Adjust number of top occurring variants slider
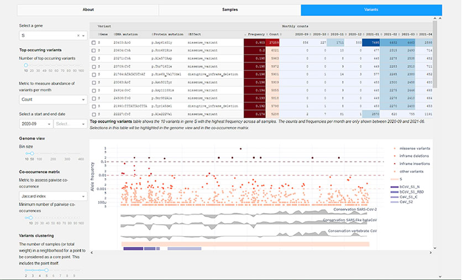The image size is (462, 280). (26, 65)
